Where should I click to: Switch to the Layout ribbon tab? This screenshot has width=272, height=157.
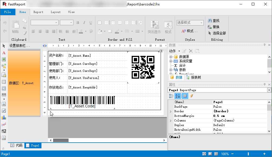click(x=56, y=12)
